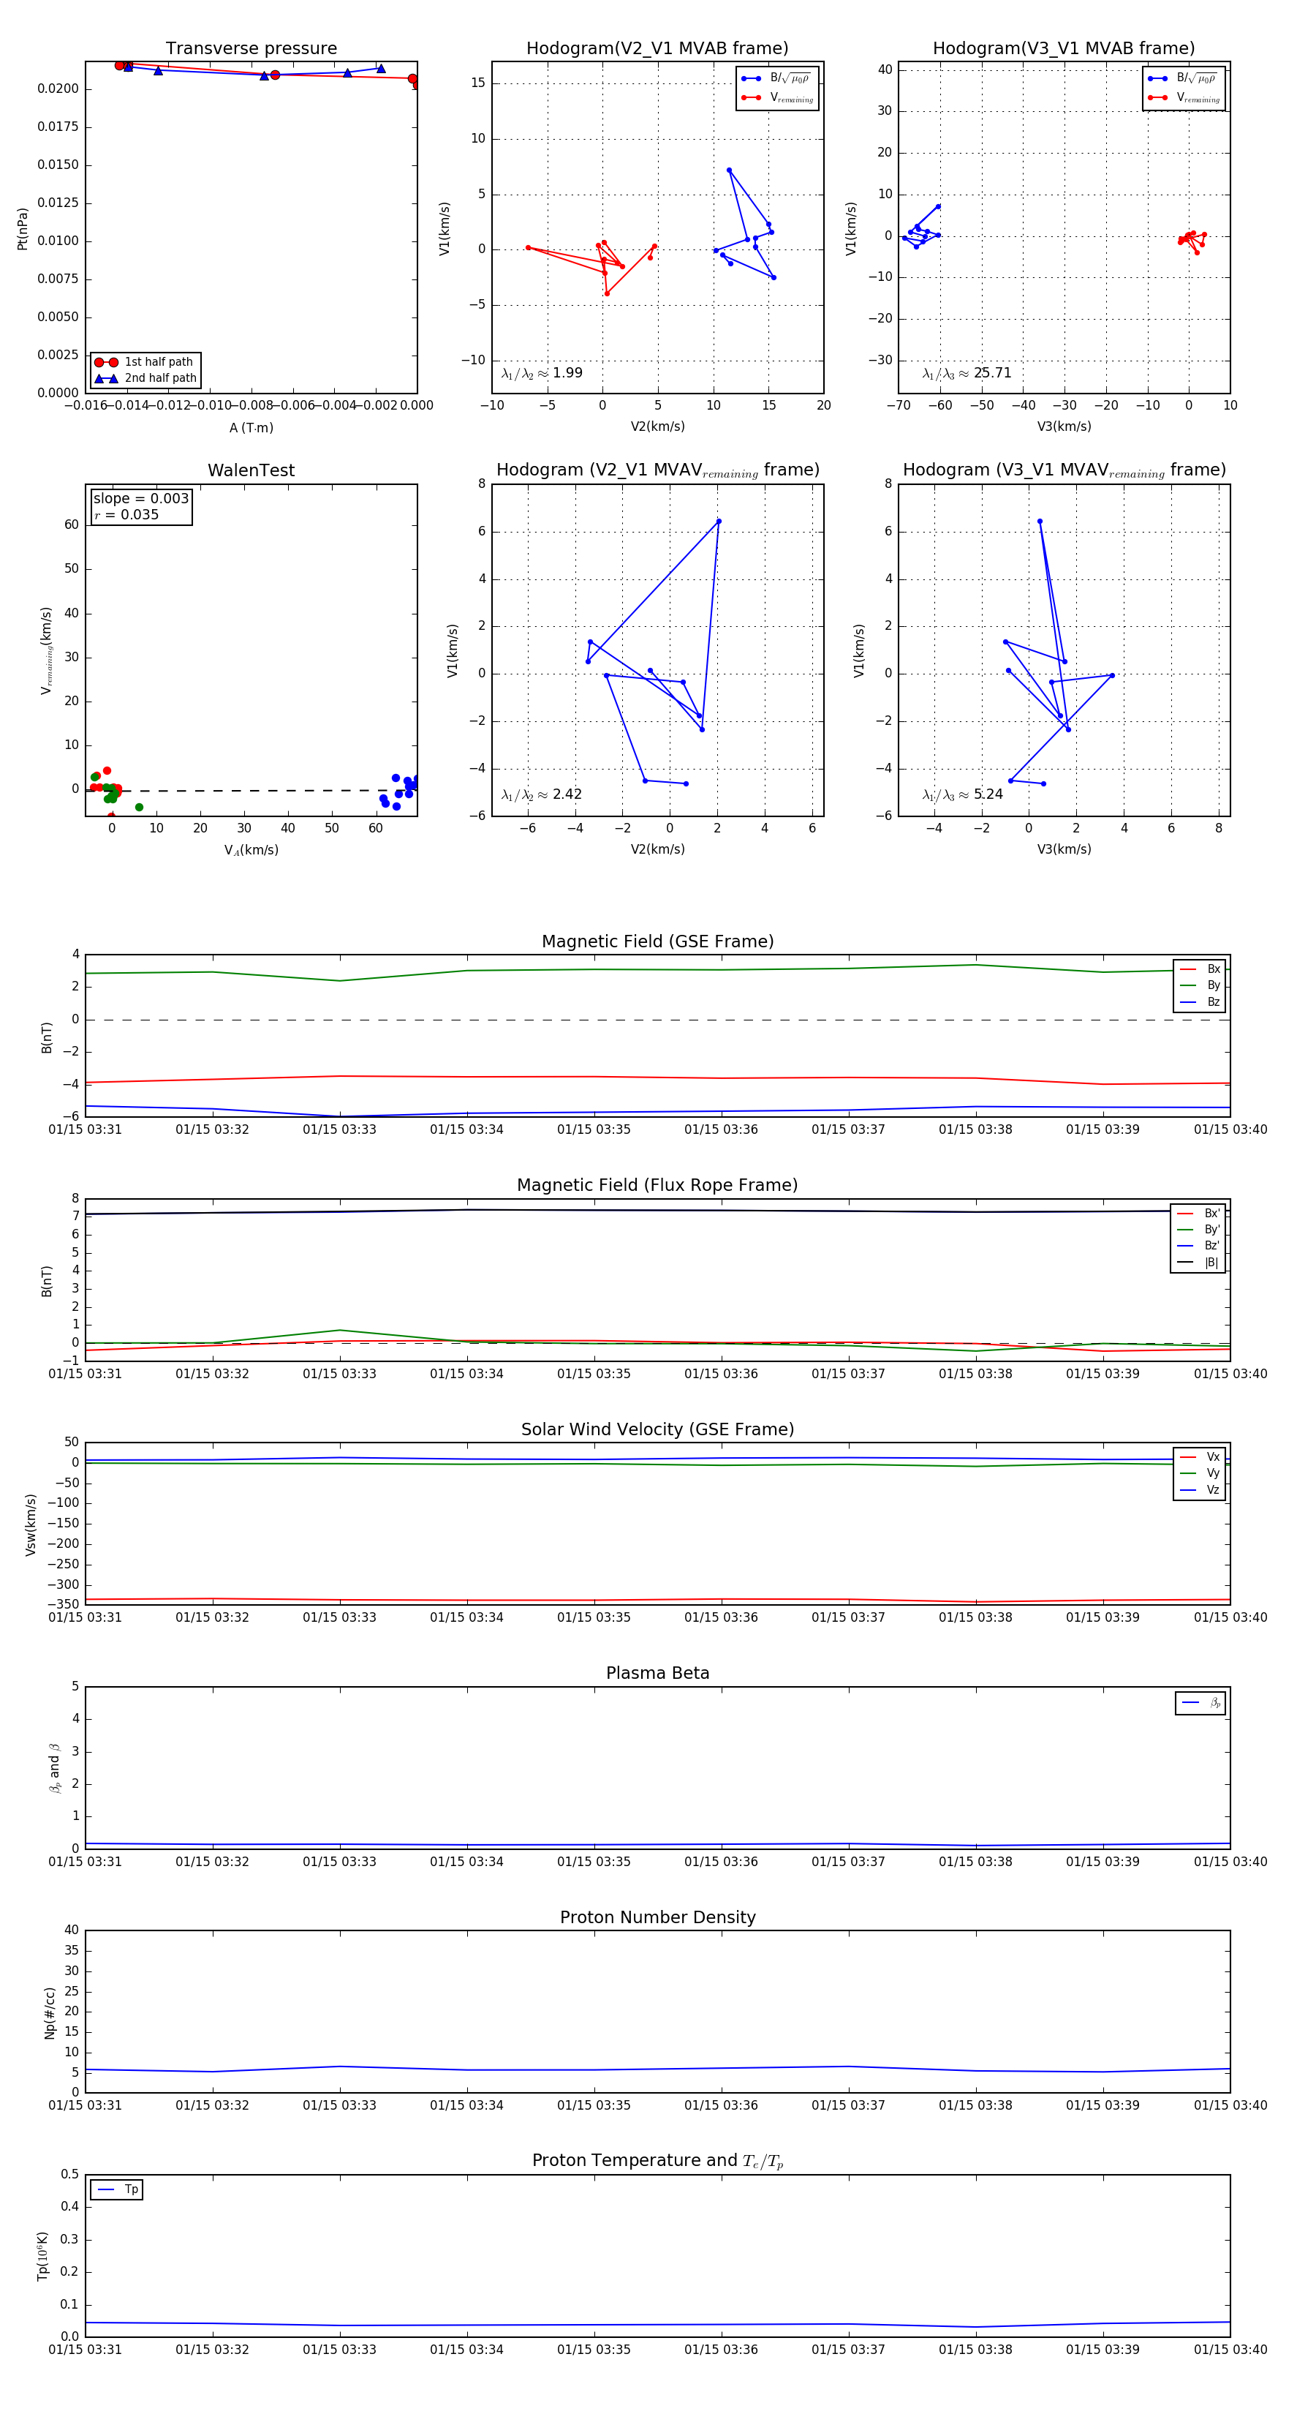Click the Proton Number Density title
Screen dimensions: 1316x2414
[x=657, y=1917]
